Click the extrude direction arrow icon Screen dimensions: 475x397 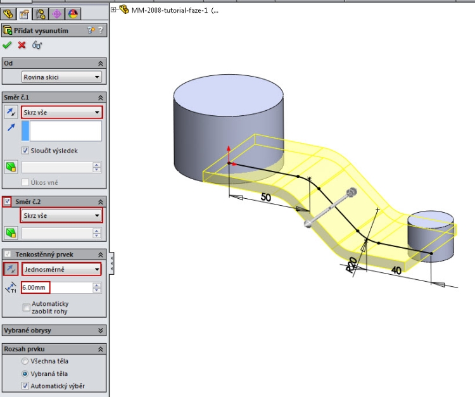pos(11,127)
